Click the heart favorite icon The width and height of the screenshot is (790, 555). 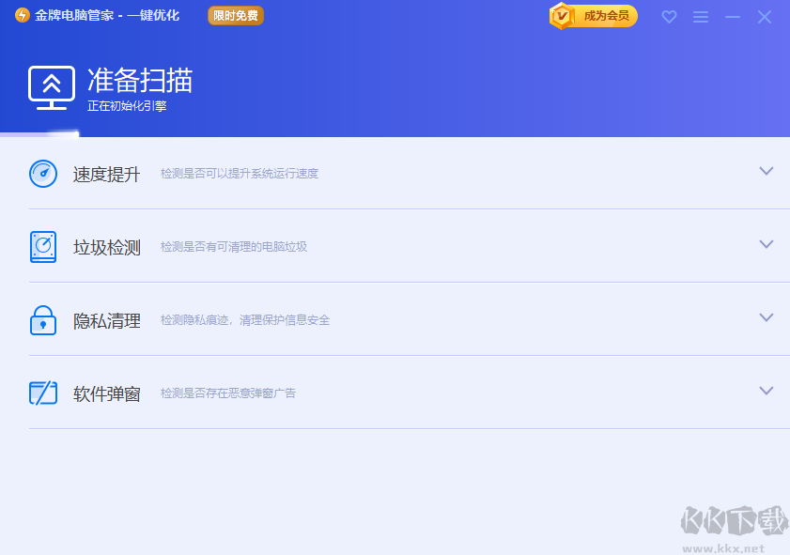coord(669,16)
